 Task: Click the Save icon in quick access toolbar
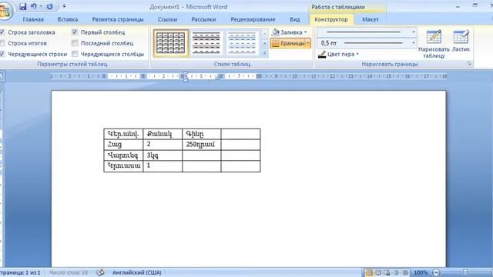22,6
